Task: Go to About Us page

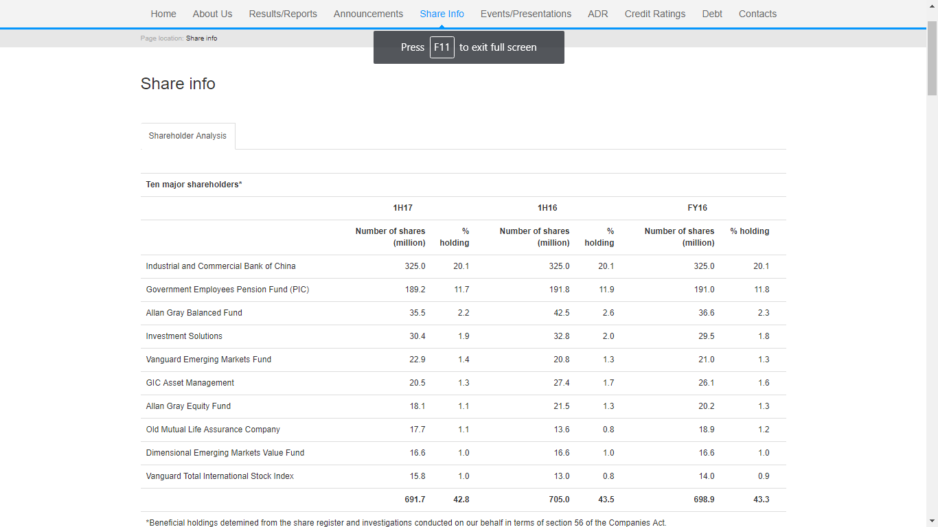Action: pos(212,14)
